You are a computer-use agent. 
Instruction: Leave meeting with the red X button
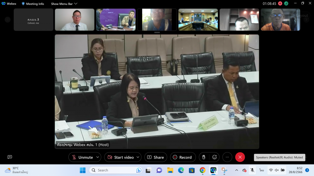240,157
